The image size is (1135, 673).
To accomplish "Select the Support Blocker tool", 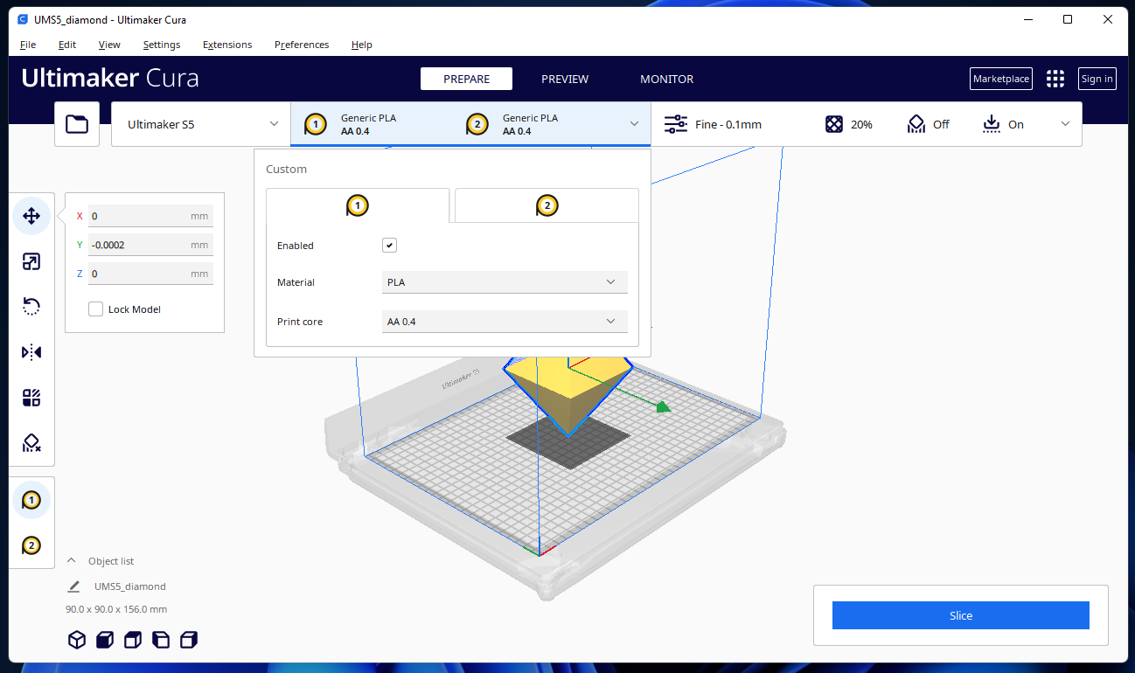I will 31,443.
